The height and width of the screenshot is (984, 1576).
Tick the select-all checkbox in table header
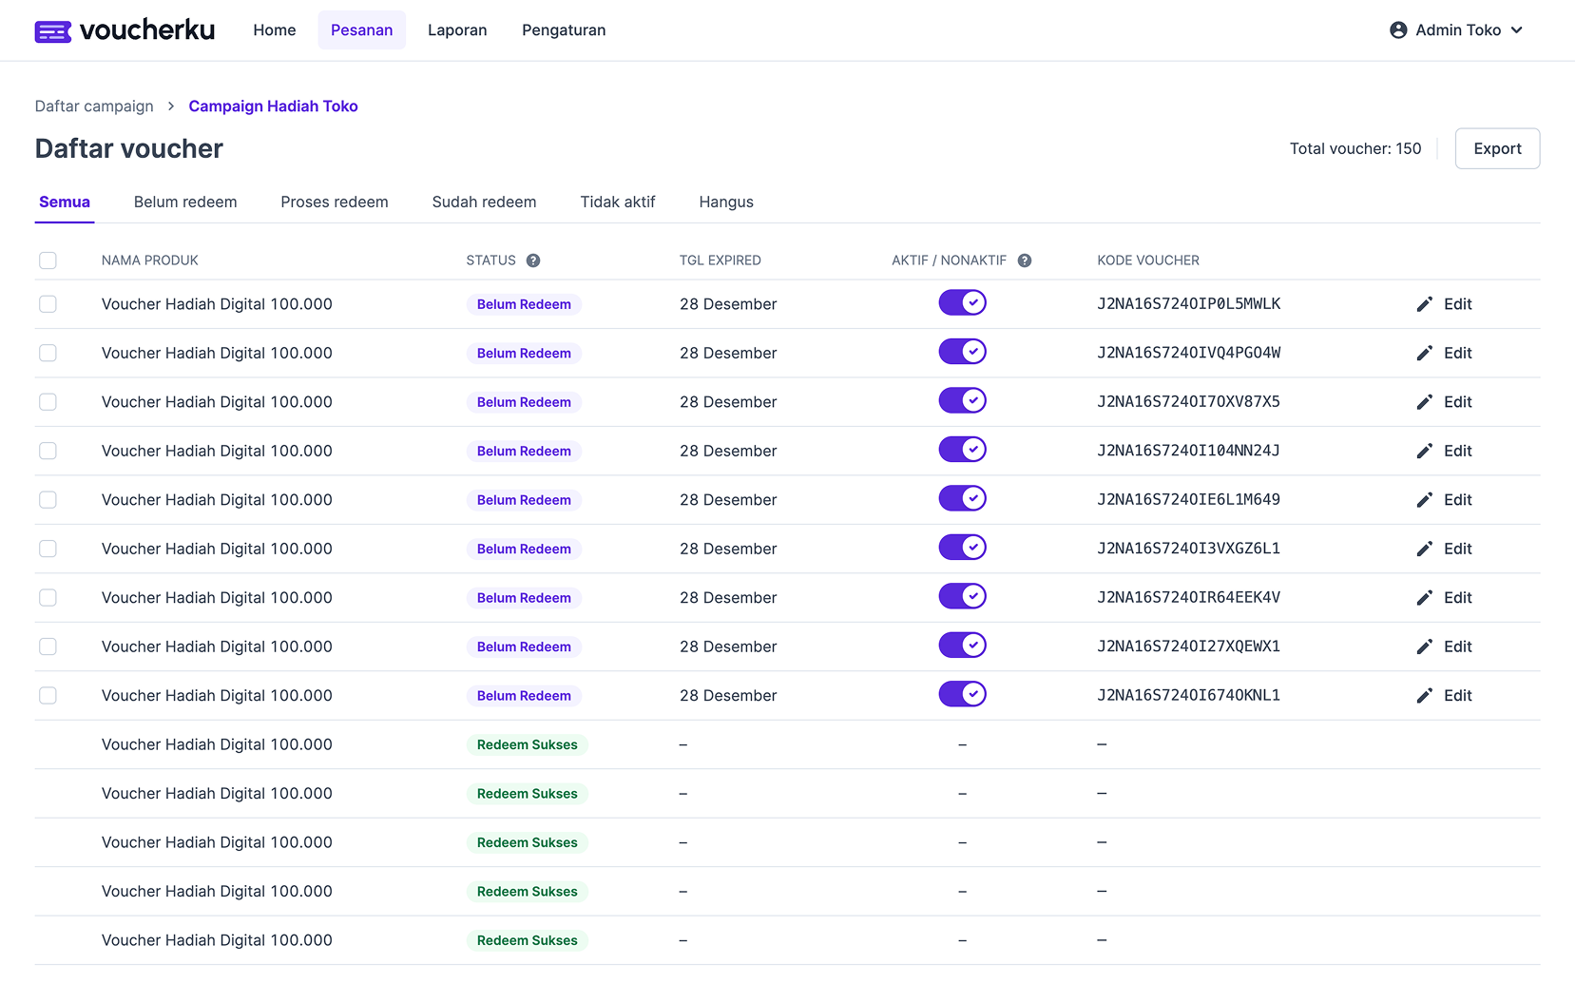pos(48,260)
